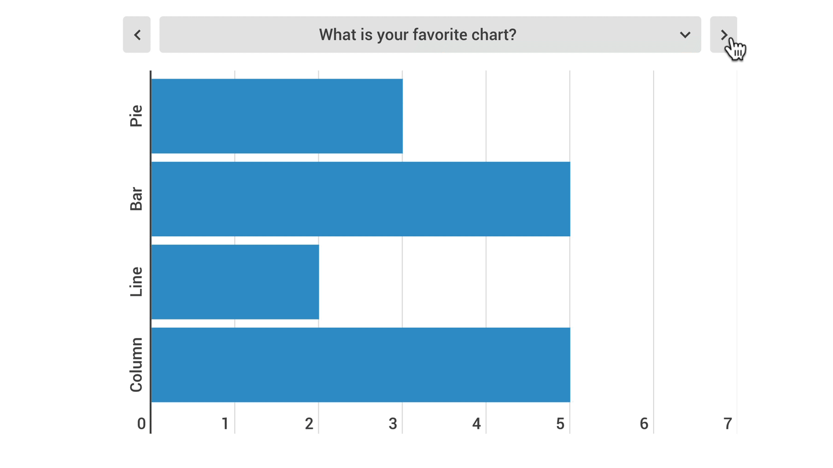Click the next question arrow button

(x=723, y=35)
